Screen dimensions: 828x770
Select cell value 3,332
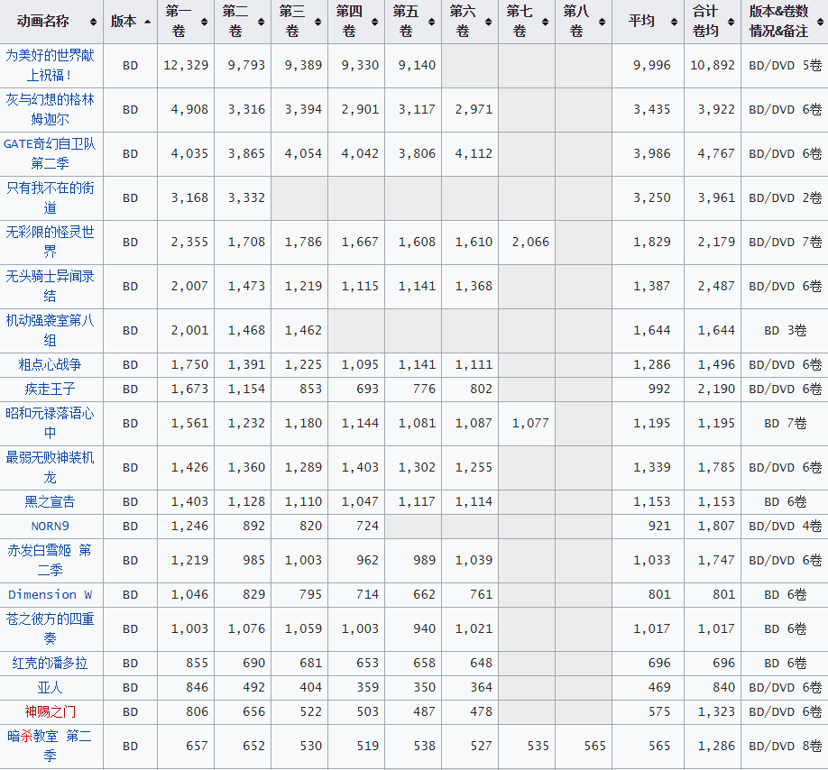[246, 197]
